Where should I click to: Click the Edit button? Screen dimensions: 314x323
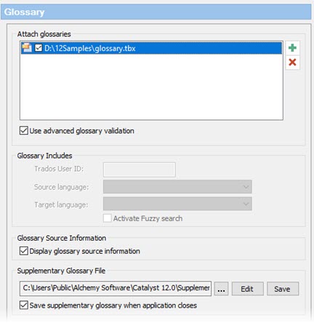coord(247,289)
